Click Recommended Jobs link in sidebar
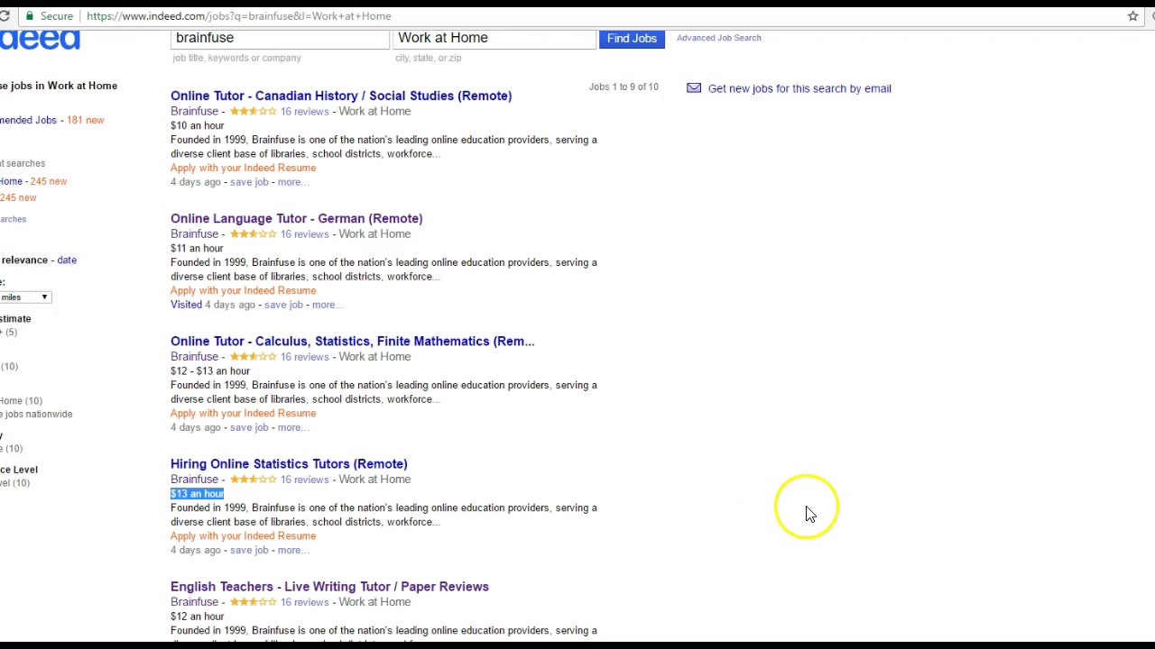1155x649 pixels. tap(28, 120)
